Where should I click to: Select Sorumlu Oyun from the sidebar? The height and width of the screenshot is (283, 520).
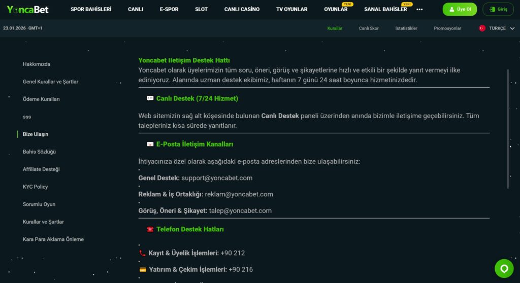(39, 204)
